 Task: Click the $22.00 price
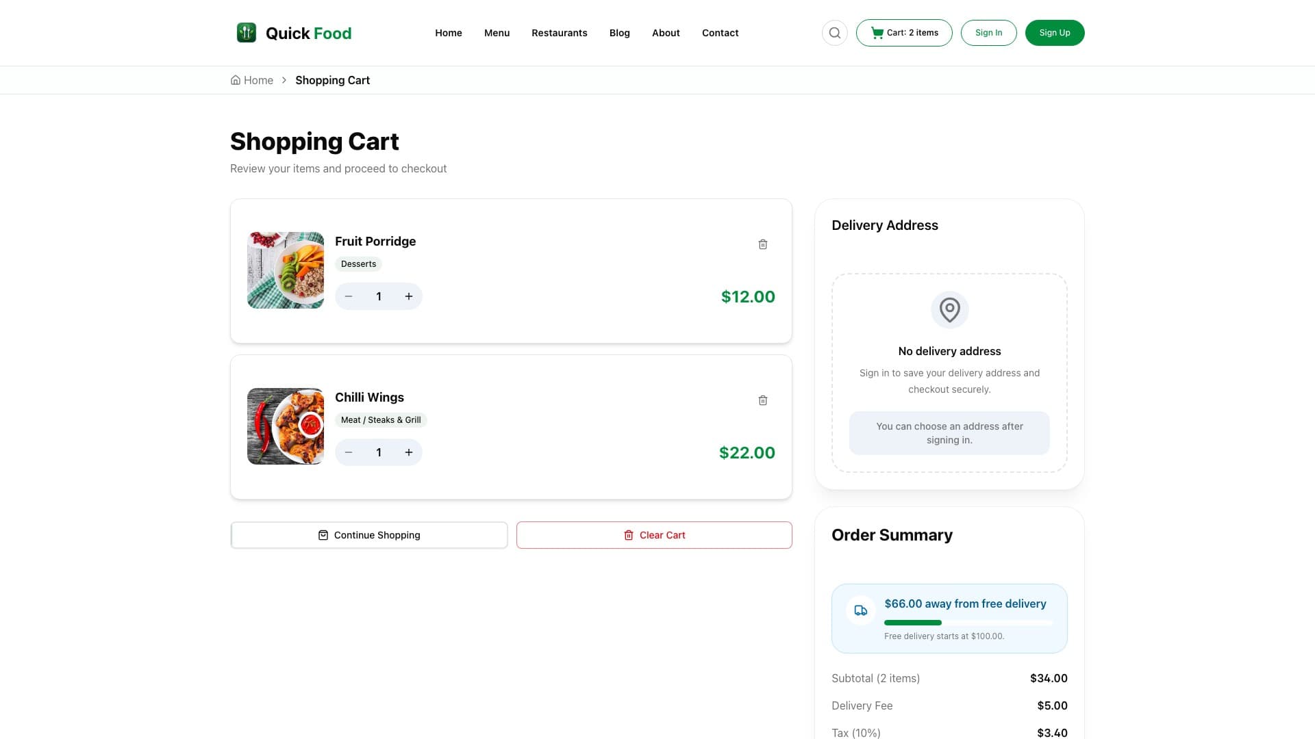point(747,452)
